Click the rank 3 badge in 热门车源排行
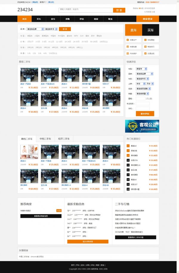This screenshot has height=273, width=179. click(128, 155)
